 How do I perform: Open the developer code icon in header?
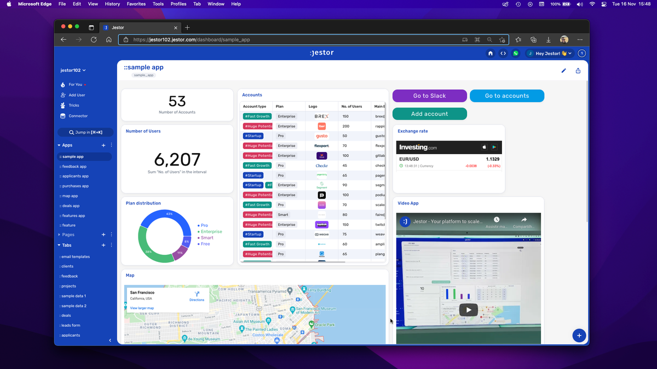pos(503,52)
